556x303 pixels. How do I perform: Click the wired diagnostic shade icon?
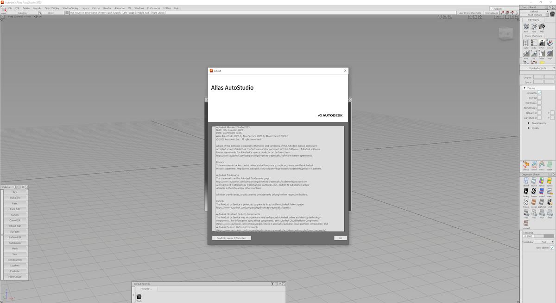(x=550, y=202)
